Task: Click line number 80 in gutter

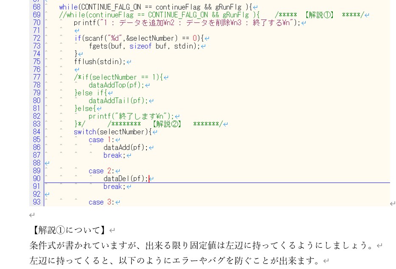Action: point(37,101)
